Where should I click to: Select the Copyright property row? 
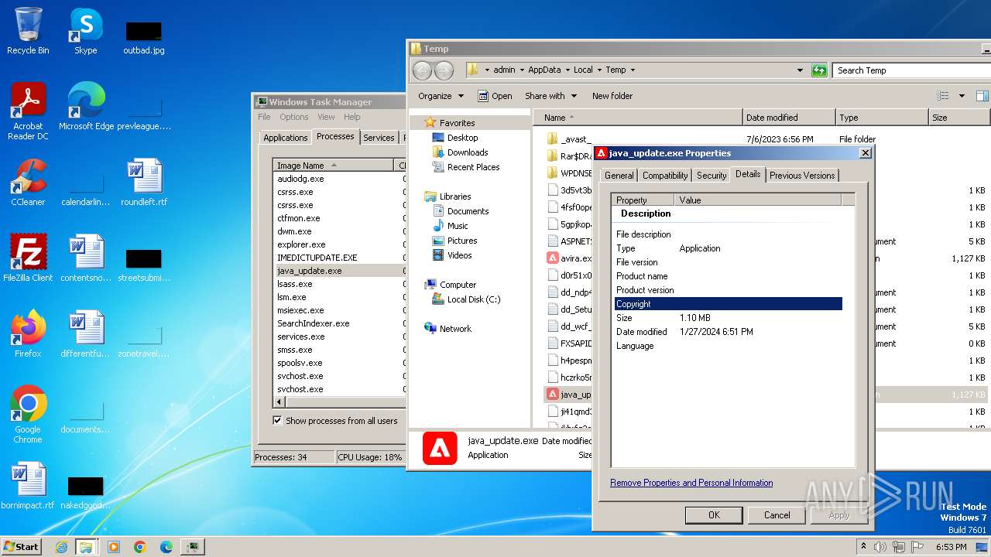728,304
